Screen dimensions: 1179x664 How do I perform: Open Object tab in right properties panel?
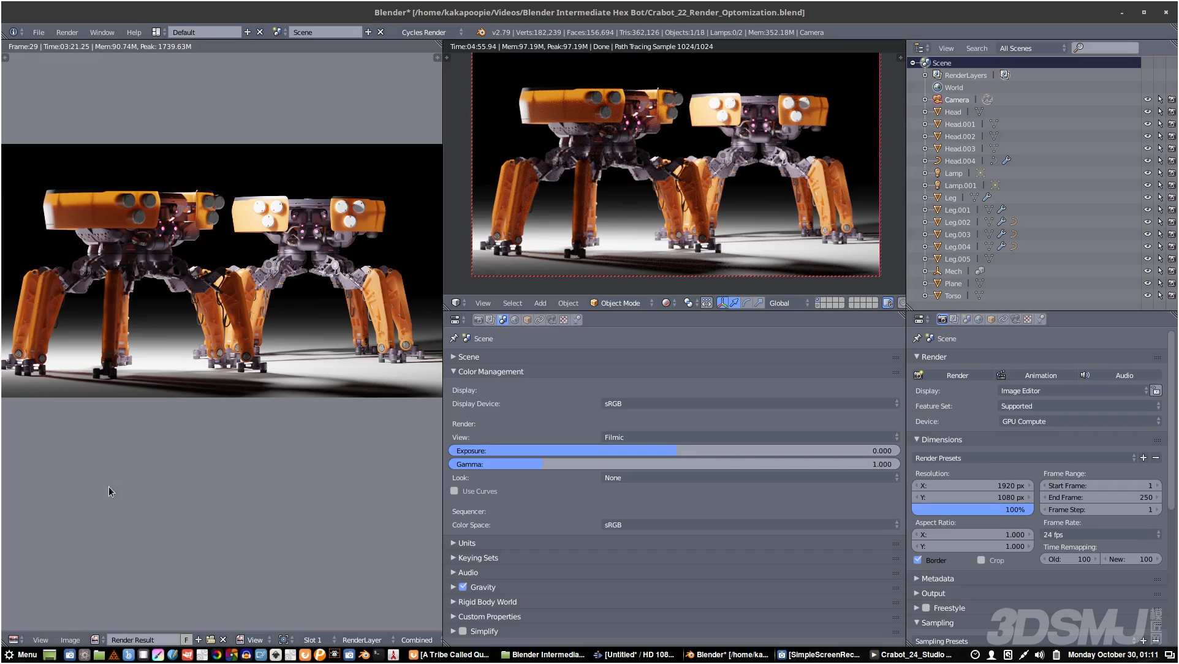(991, 319)
